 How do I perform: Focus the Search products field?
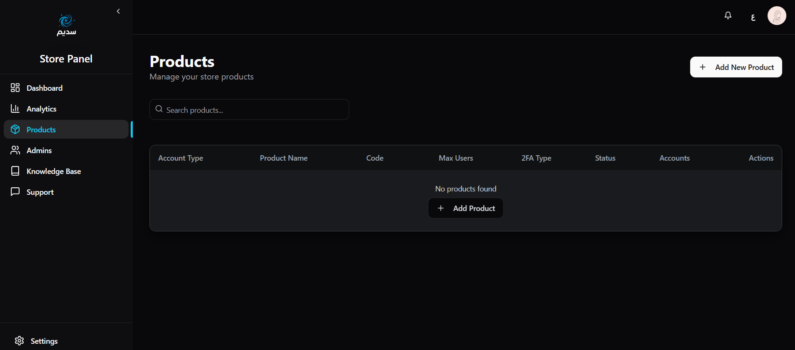254,110
